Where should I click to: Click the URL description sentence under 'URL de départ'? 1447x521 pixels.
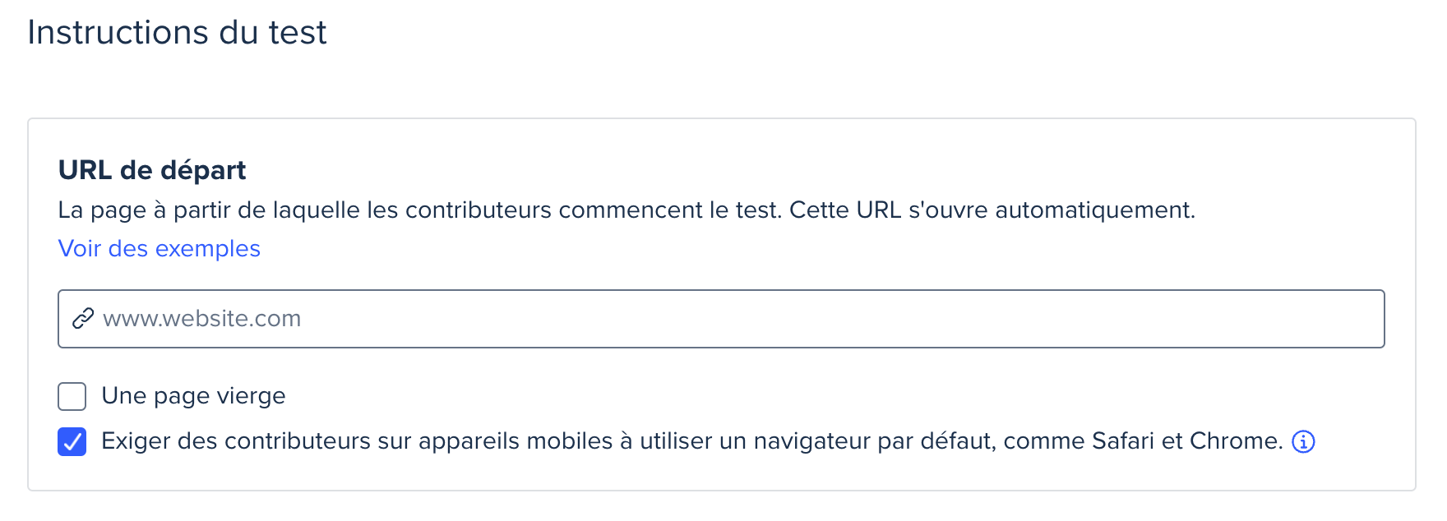pos(627,210)
